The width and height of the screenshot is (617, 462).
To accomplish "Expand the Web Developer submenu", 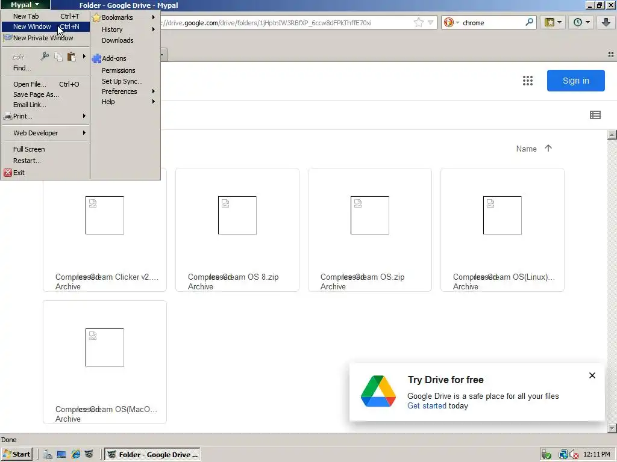I will tap(46, 133).
